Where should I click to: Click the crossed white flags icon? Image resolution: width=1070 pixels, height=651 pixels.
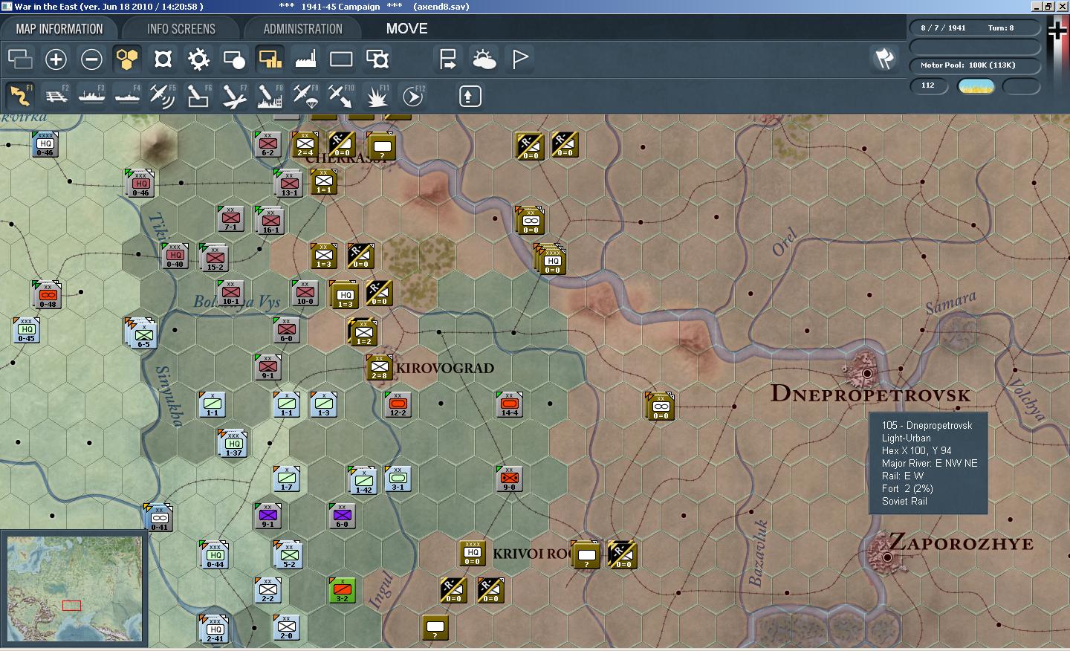pos(884,59)
